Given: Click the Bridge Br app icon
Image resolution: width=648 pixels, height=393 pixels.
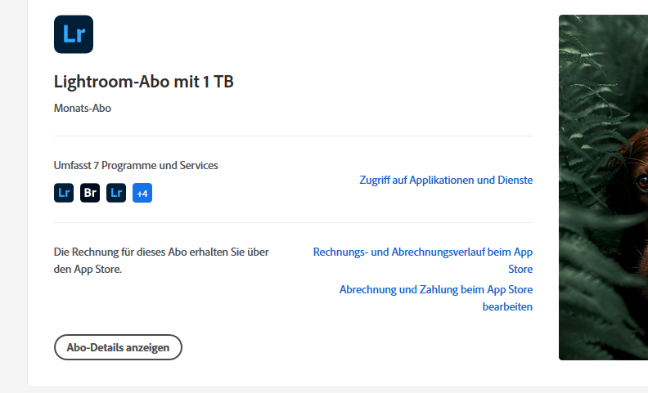Looking at the screenshot, I should [90, 193].
